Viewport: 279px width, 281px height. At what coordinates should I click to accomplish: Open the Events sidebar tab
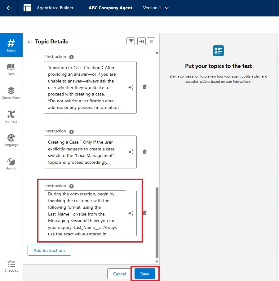(11, 164)
